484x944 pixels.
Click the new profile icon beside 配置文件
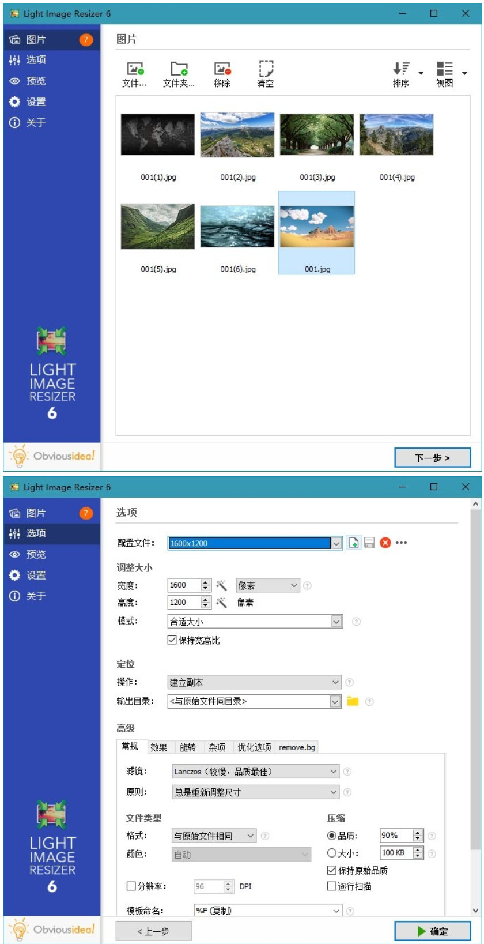point(354,543)
